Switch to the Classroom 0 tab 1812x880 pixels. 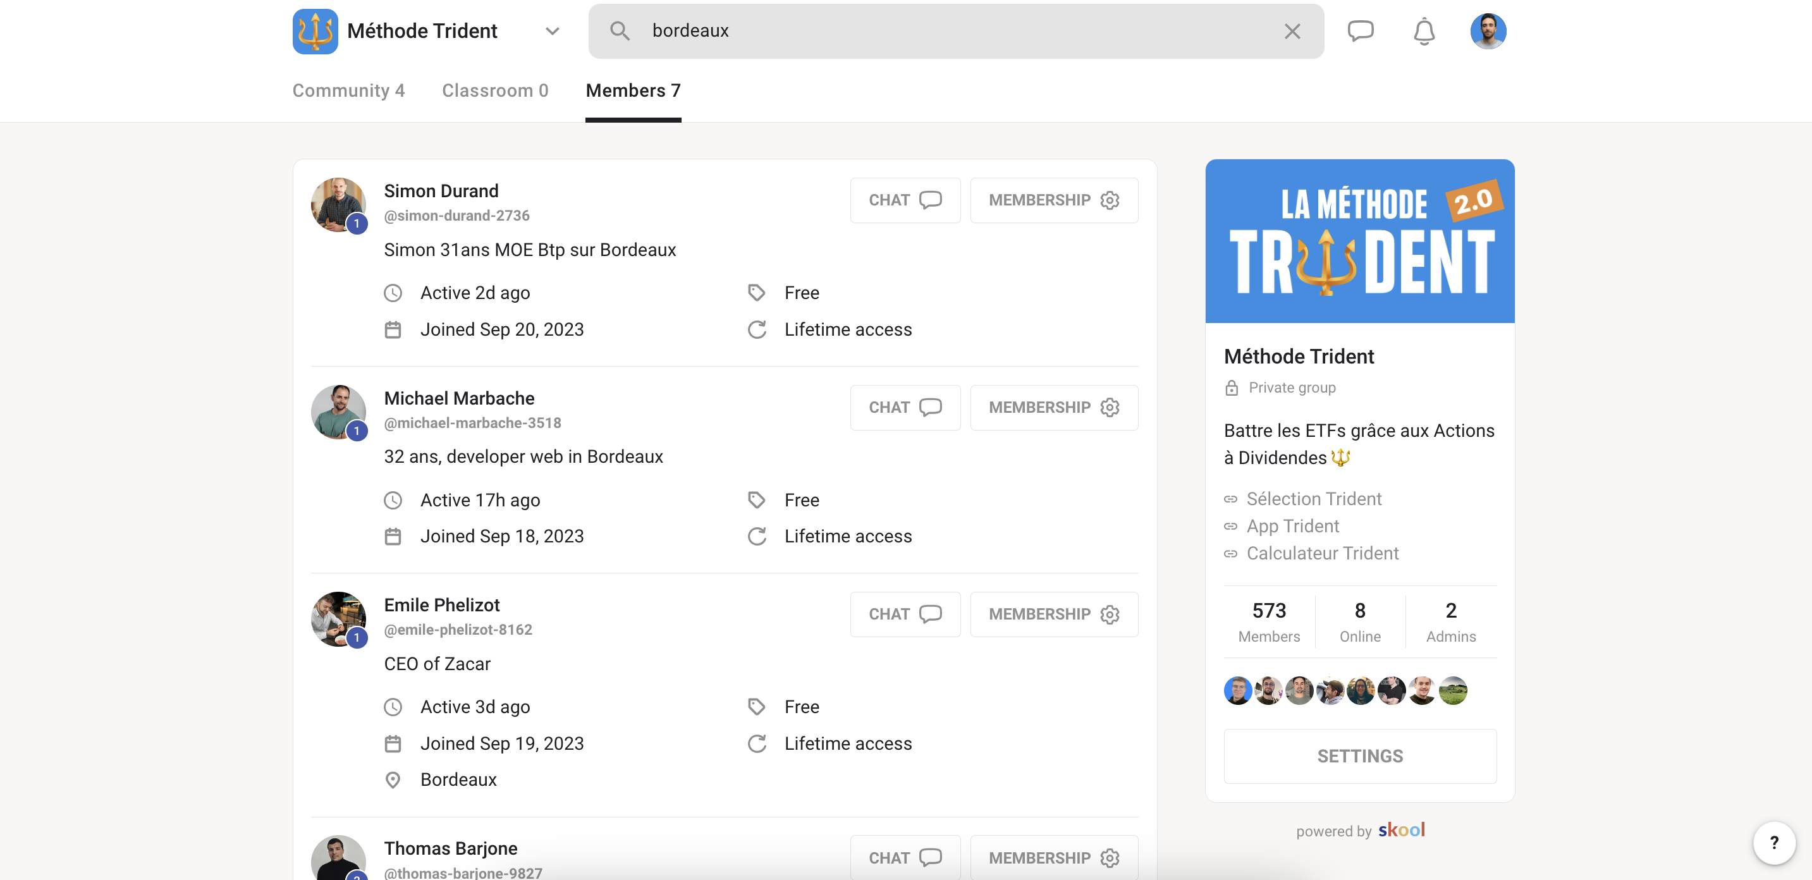[x=494, y=90]
